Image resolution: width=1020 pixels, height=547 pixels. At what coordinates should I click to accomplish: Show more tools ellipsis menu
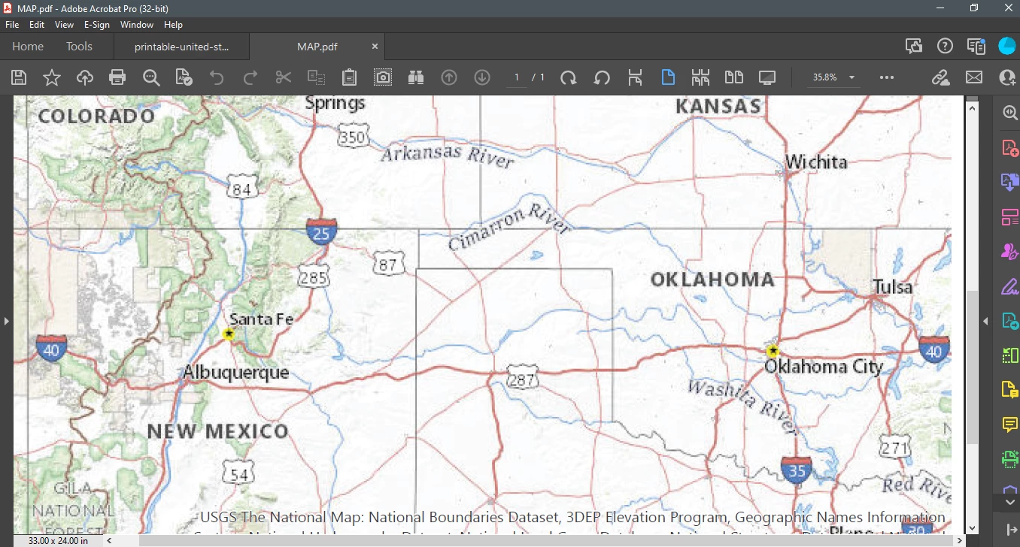pyautogui.click(x=887, y=77)
